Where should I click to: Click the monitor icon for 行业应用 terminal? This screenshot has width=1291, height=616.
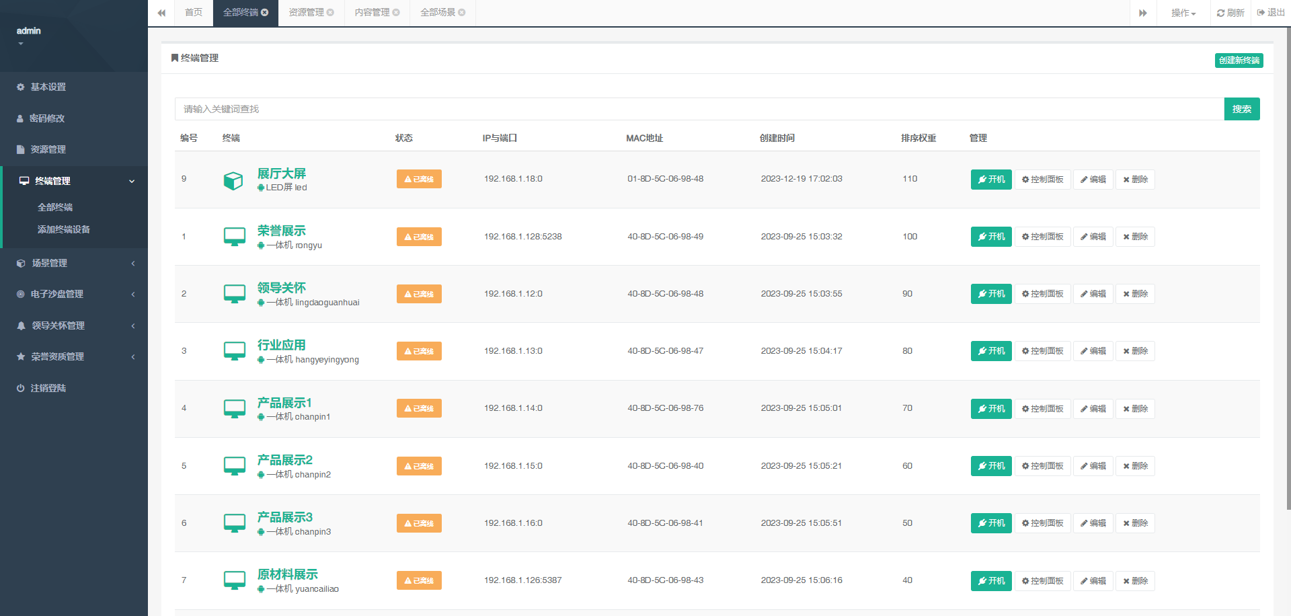coord(235,351)
